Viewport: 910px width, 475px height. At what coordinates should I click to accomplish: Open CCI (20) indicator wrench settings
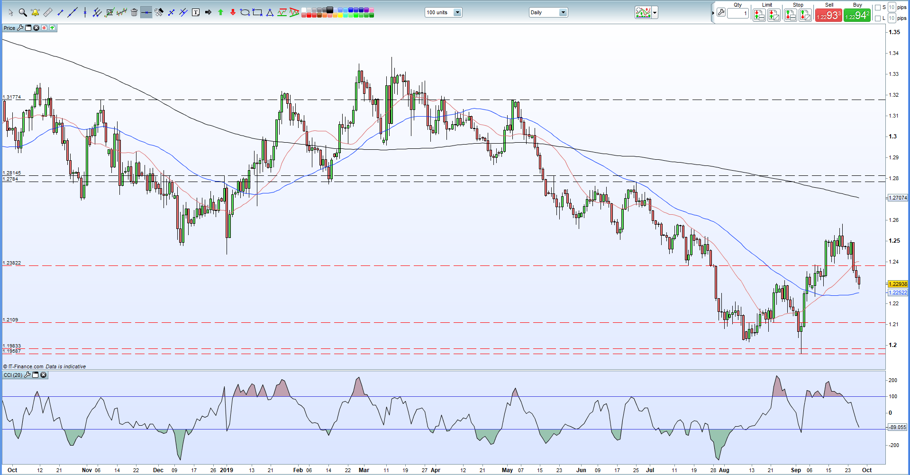tap(27, 375)
